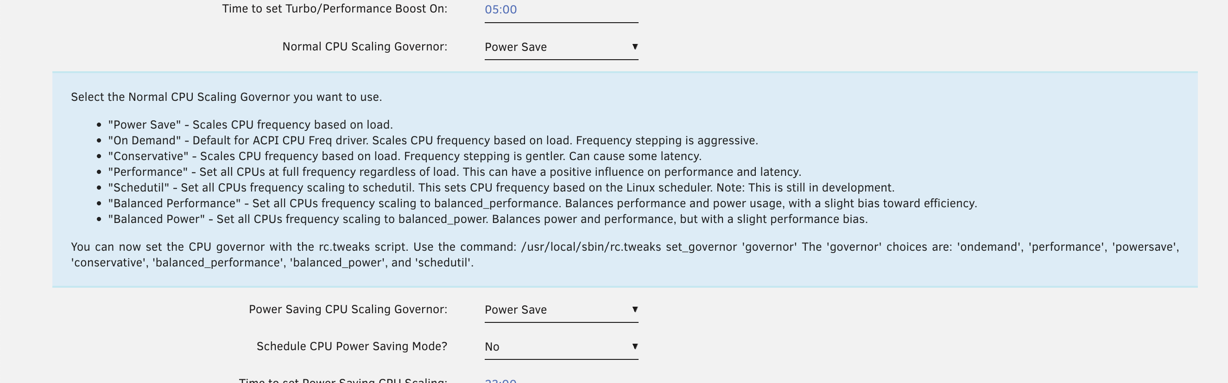This screenshot has height=383, width=1228.
Task: Click the "Select the Normal CPU Scaling Governor" help sentence
Action: pos(227,97)
